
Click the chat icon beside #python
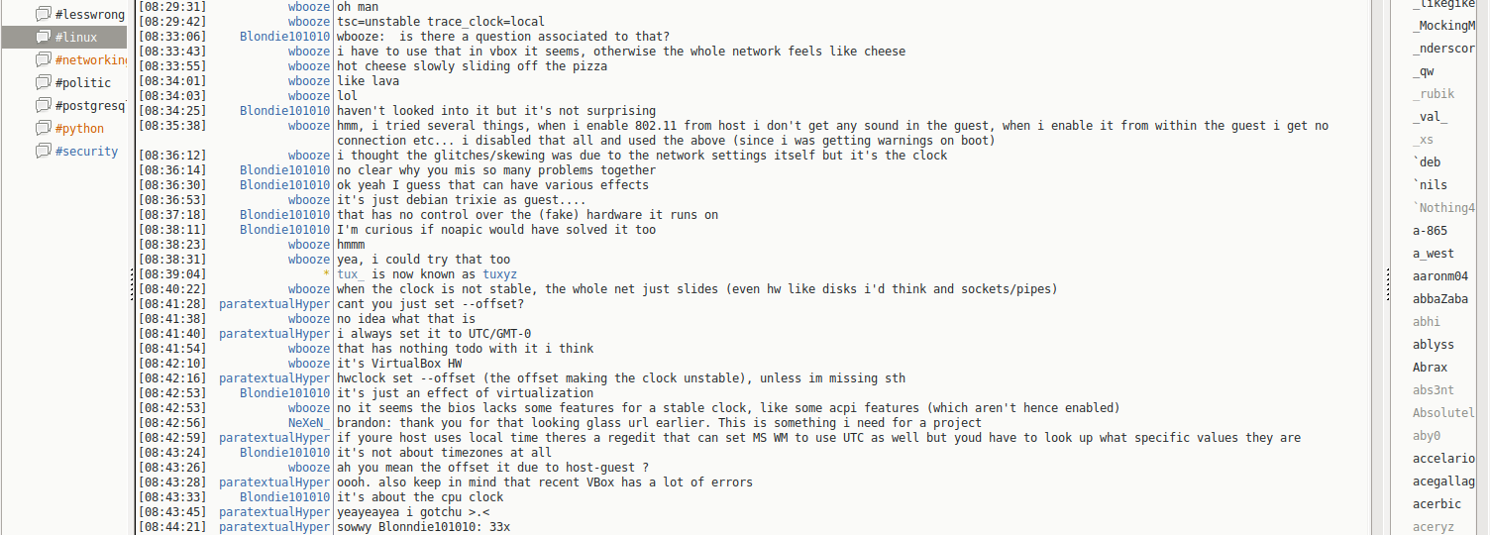(x=43, y=128)
